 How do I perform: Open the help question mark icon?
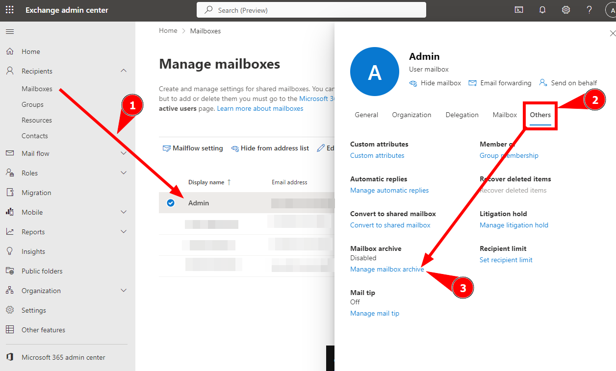tap(590, 10)
